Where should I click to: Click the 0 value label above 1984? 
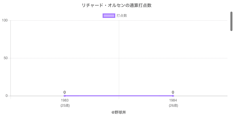point(173,92)
